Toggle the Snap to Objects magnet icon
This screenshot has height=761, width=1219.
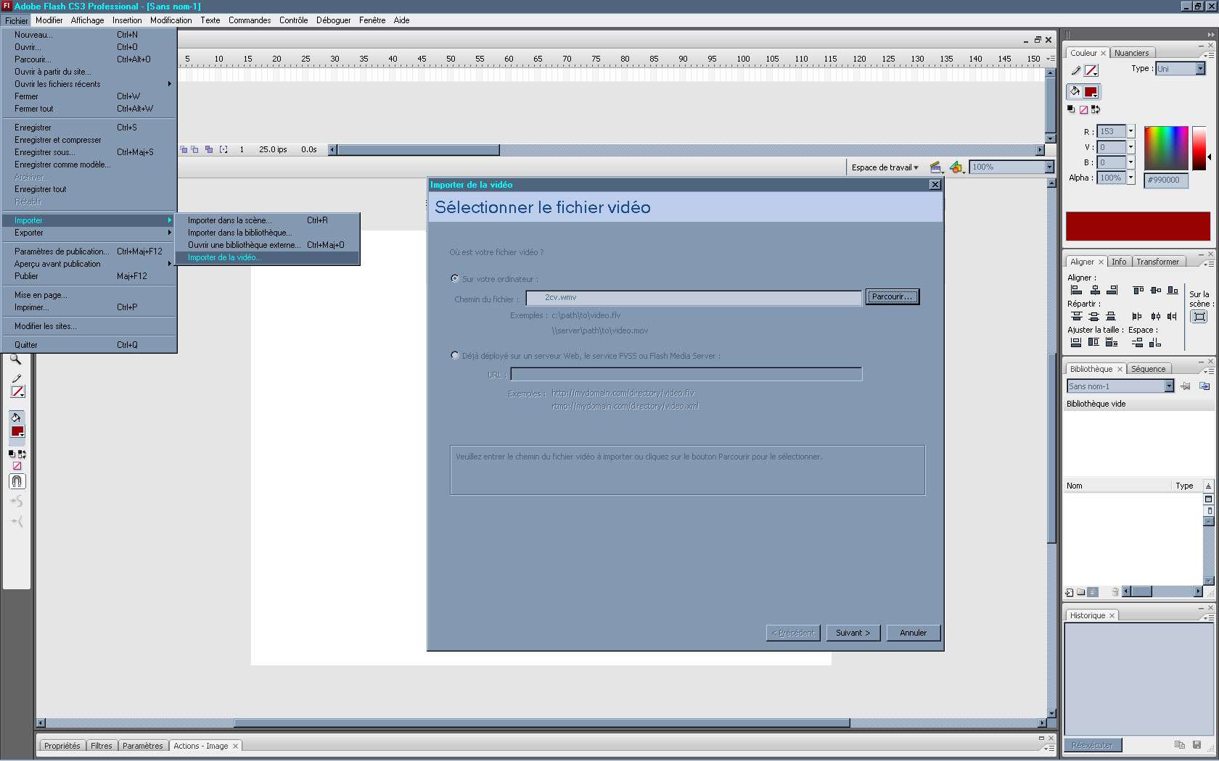pos(17,481)
